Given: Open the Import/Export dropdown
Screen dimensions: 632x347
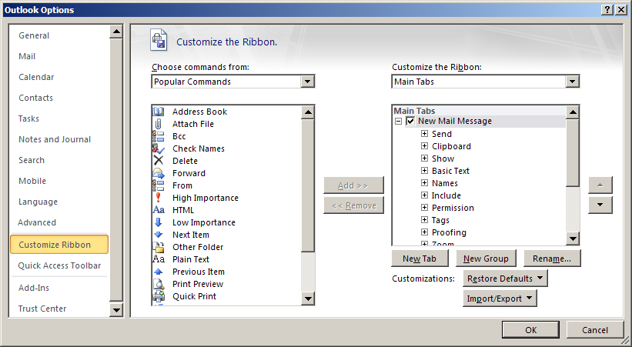Looking at the screenshot, I should (x=500, y=299).
